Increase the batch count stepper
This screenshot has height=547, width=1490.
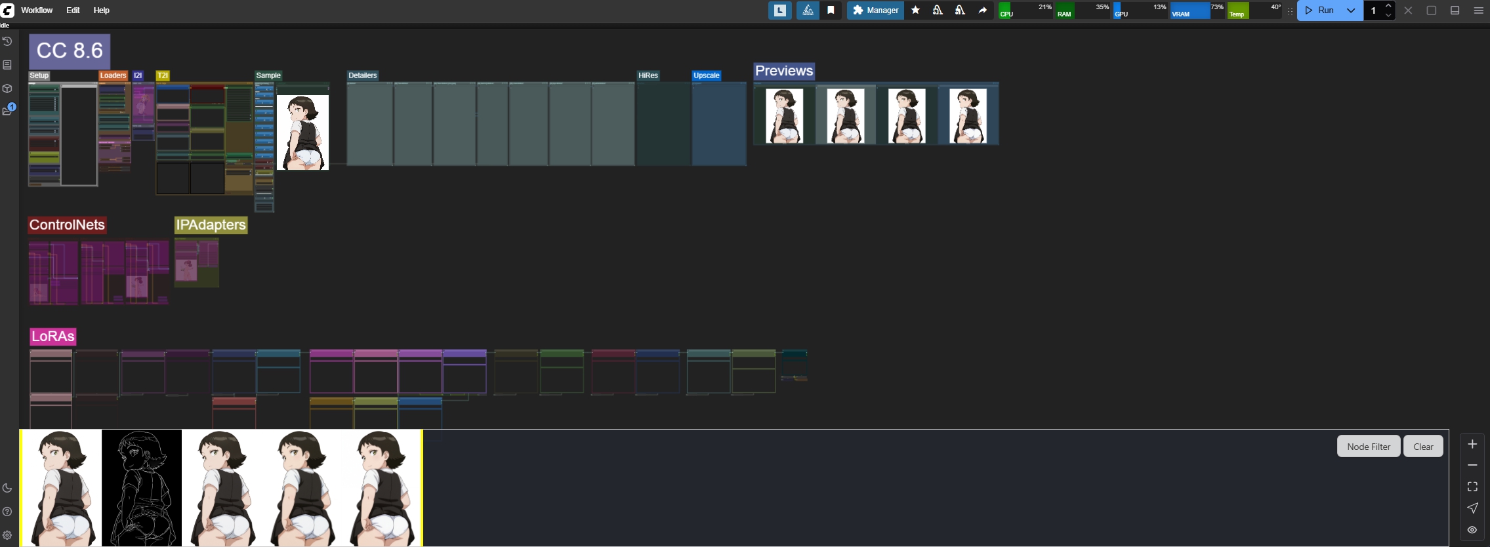coord(1388,6)
